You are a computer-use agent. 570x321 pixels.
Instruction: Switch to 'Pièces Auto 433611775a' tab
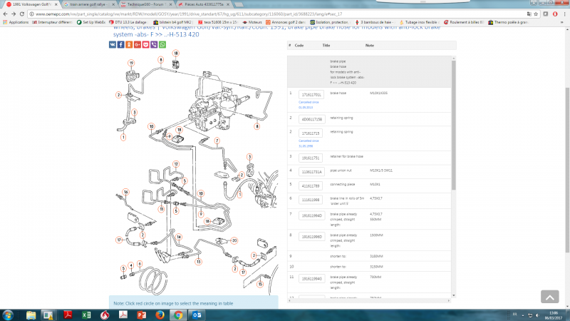coord(203,4)
